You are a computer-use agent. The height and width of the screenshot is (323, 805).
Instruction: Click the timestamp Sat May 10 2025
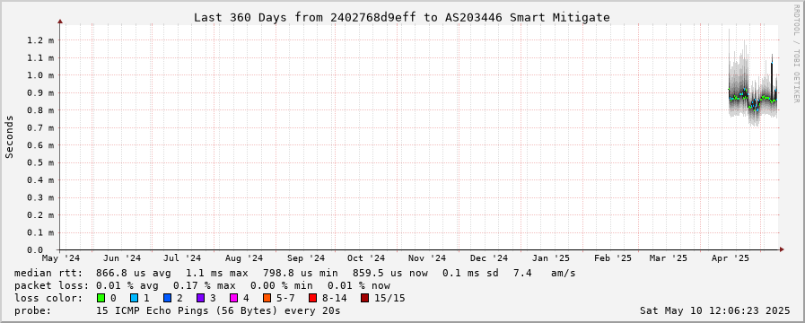click(714, 310)
